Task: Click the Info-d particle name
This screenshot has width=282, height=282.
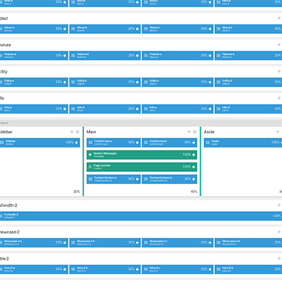Action: pos(226,108)
